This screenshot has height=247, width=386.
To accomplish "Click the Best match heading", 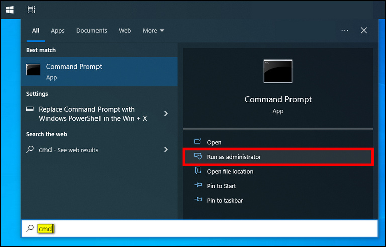I will pos(41,50).
